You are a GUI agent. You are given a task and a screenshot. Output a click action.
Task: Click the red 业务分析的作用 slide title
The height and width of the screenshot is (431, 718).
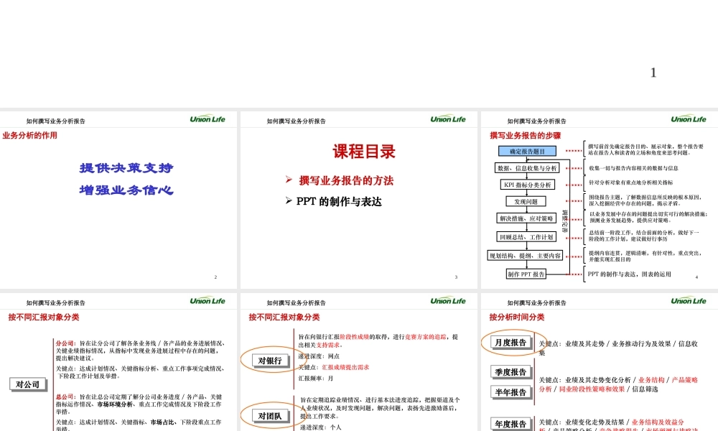[29, 135]
